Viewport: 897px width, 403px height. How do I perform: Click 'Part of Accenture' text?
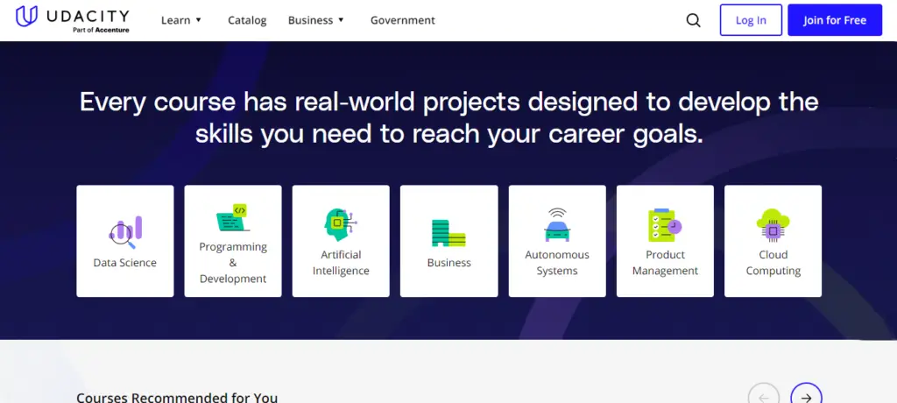point(101,30)
